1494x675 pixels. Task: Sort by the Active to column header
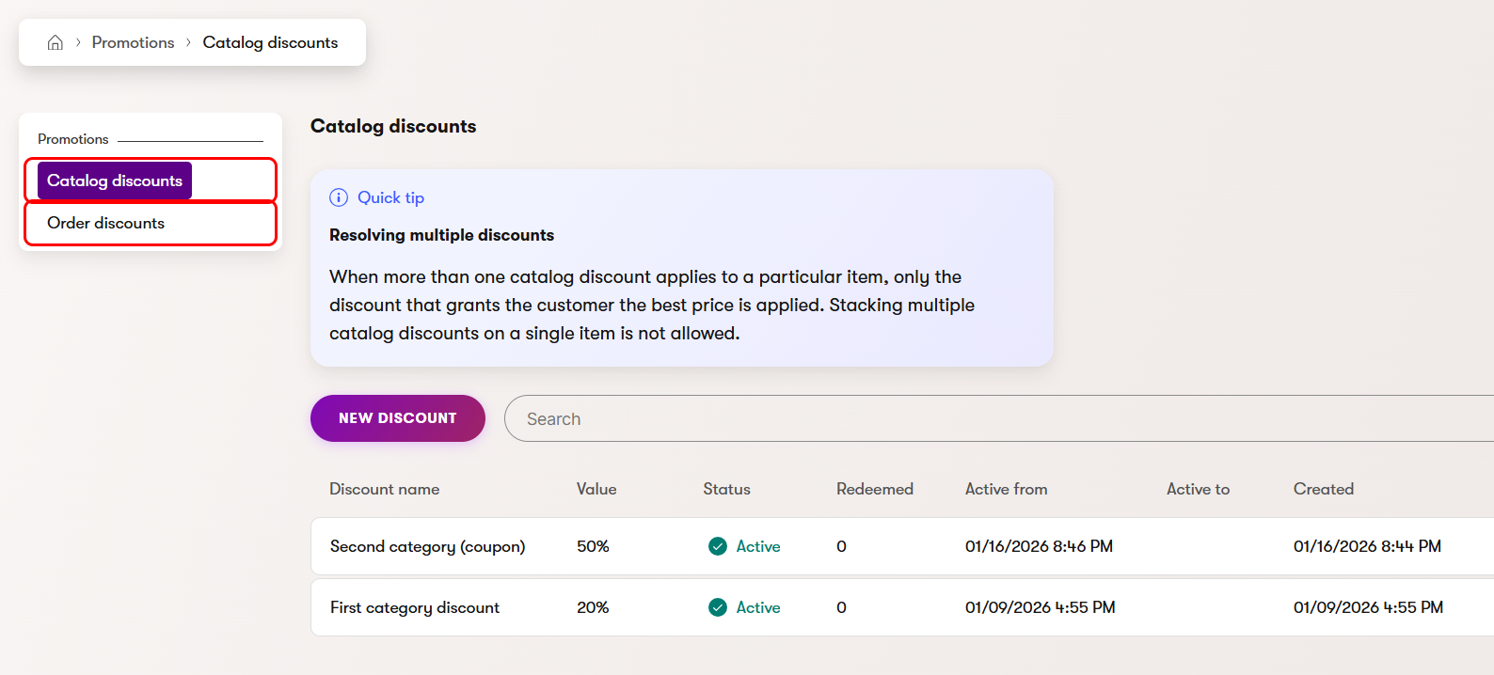(1198, 489)
